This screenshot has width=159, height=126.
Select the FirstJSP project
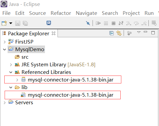[x=24, y=42]
